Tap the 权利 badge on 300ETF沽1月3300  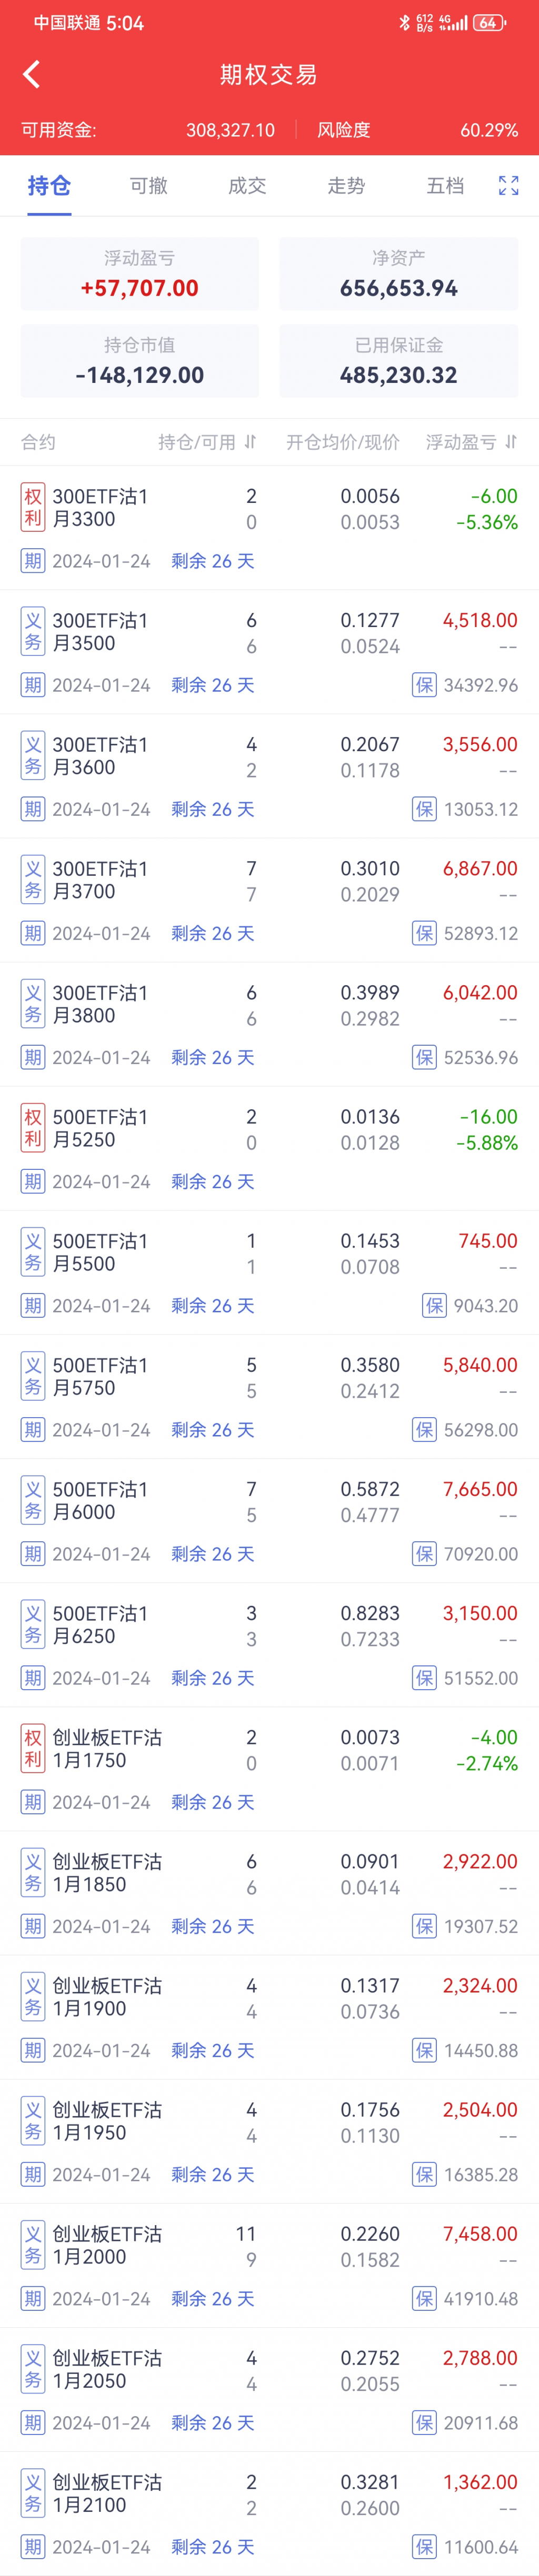pos(33,507)
